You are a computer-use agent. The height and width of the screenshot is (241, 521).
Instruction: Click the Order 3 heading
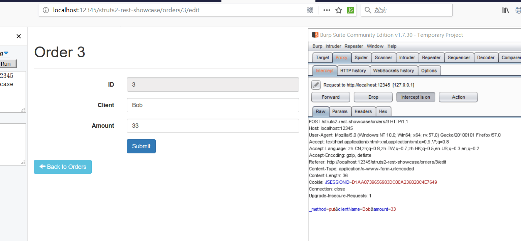tap(60, 52)
